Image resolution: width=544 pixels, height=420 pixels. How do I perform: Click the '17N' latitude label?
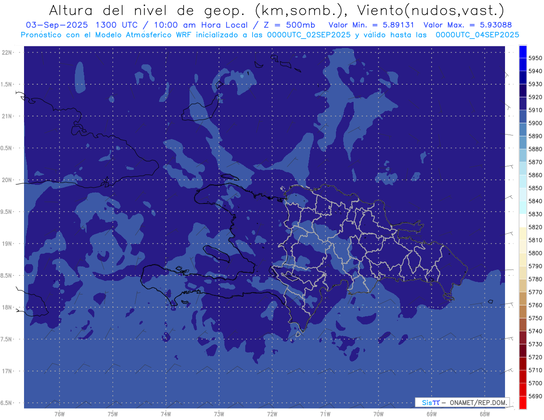pyautogui.click(x=7, y=371)
